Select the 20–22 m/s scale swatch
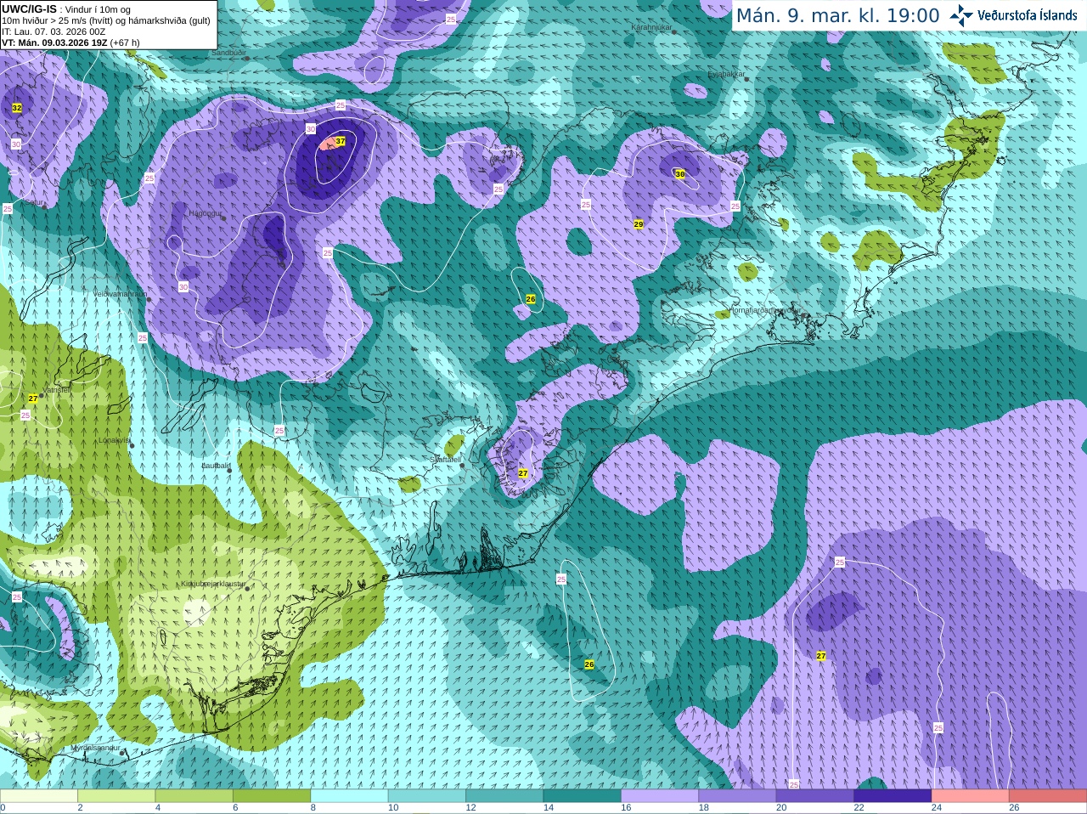 click(815, 796)
